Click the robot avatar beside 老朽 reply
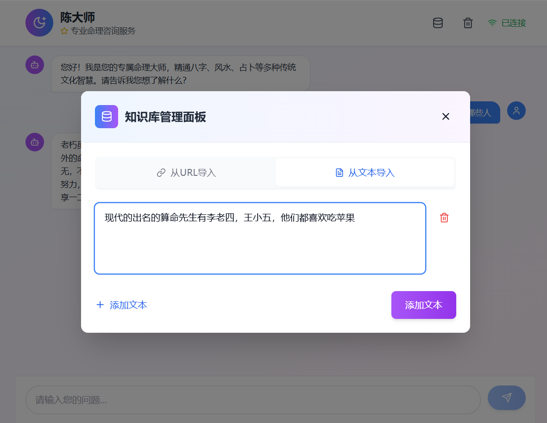This screenshot has width=547, height=423. pyautogui.click(x=34, y=142)
